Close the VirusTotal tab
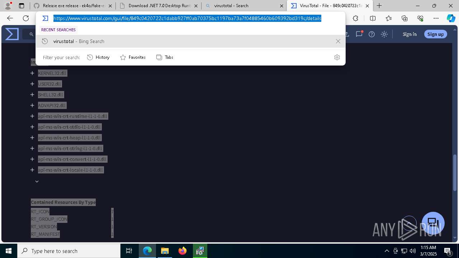Viewport: 459px width, 258px height. point(367,6)
